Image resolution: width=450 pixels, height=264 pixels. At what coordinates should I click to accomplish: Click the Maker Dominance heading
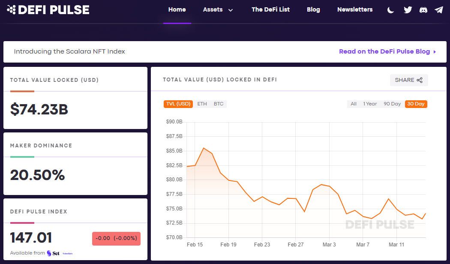41,146
